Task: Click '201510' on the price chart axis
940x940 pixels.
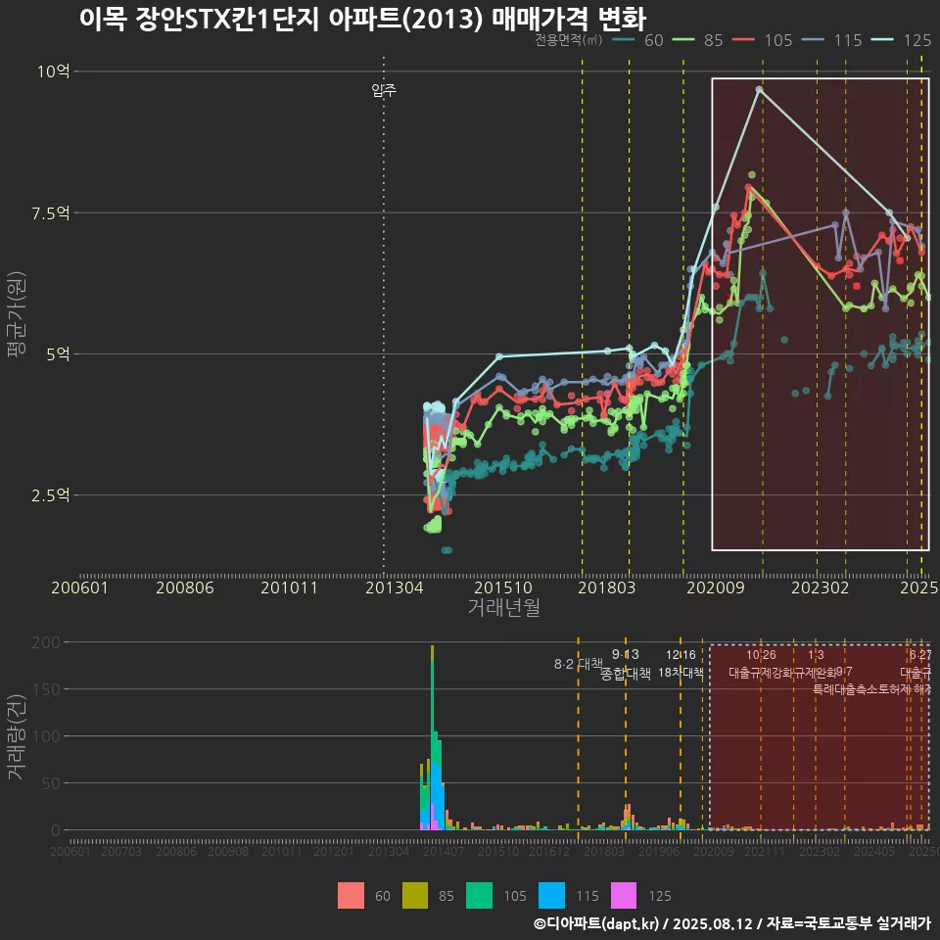Action: coord(503,587)
